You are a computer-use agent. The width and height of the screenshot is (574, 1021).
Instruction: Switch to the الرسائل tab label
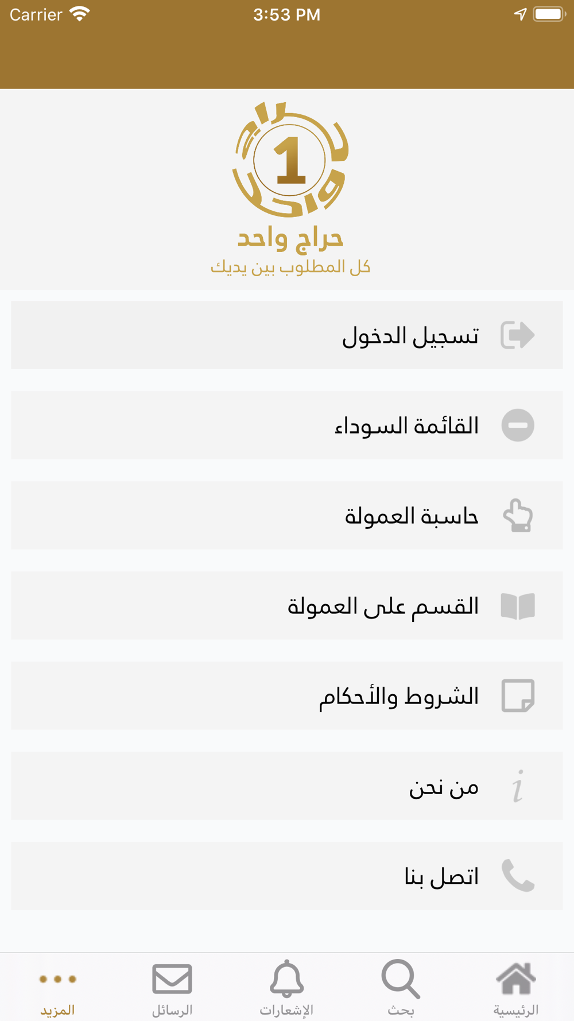[x=172, y=1010]
